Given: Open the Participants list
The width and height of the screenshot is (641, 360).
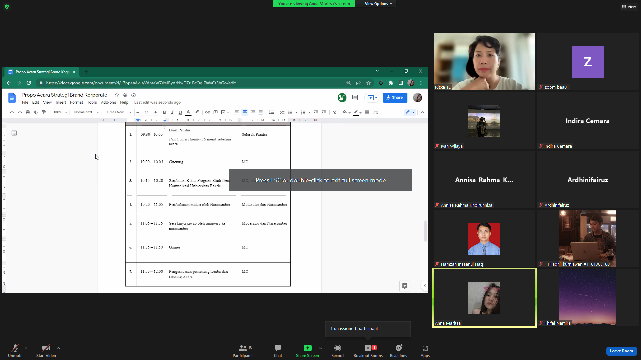Looking at the screenshot, I should 243,351.
